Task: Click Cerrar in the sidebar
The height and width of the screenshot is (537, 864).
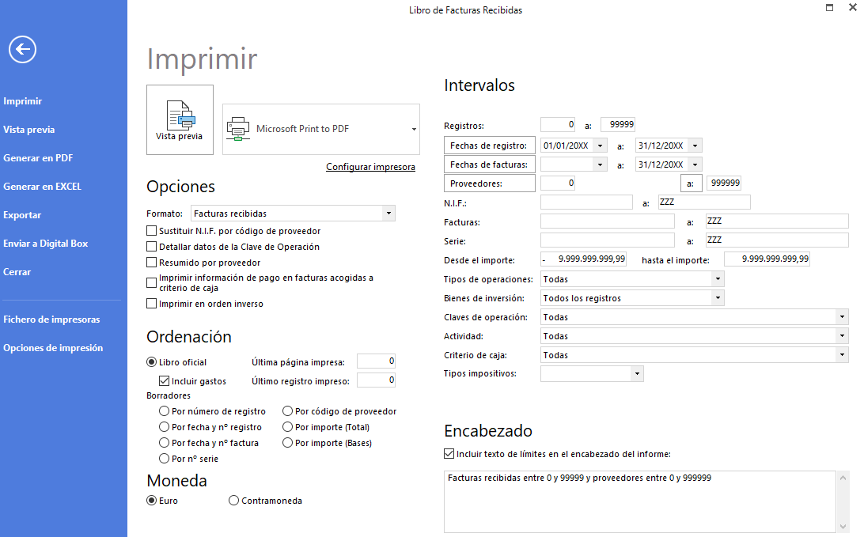Action: [x=17, y=272]
